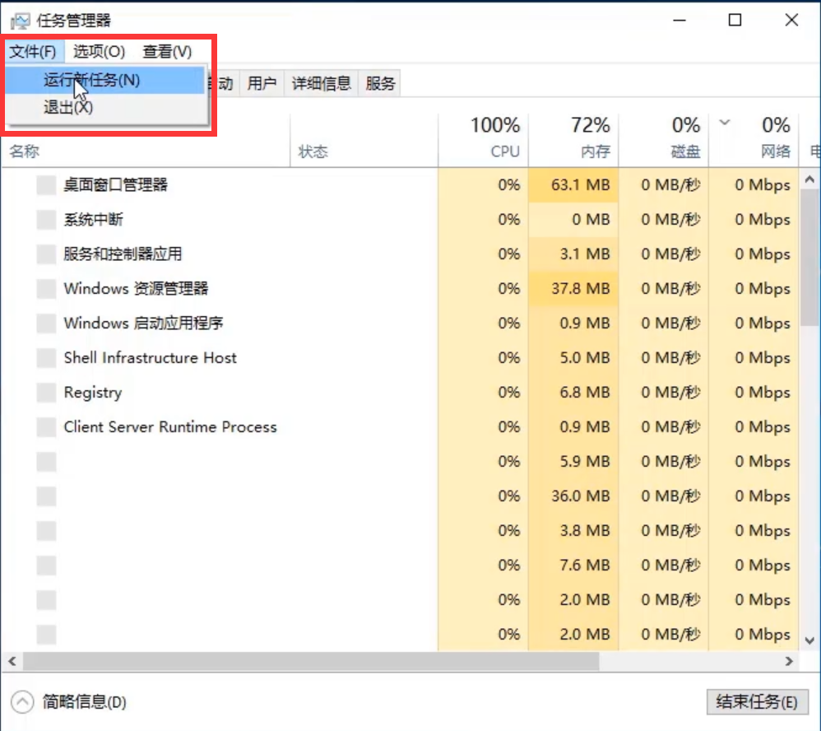Screen dimensions: 821x731
Task: Switch to the 详细信息 tab
Action: click(x=321, y=82)
